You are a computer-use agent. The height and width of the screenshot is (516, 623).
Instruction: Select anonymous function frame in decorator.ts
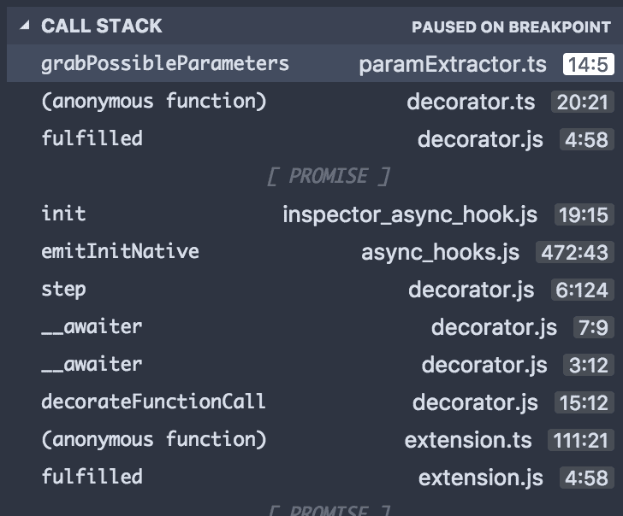[x=154, y=102]
